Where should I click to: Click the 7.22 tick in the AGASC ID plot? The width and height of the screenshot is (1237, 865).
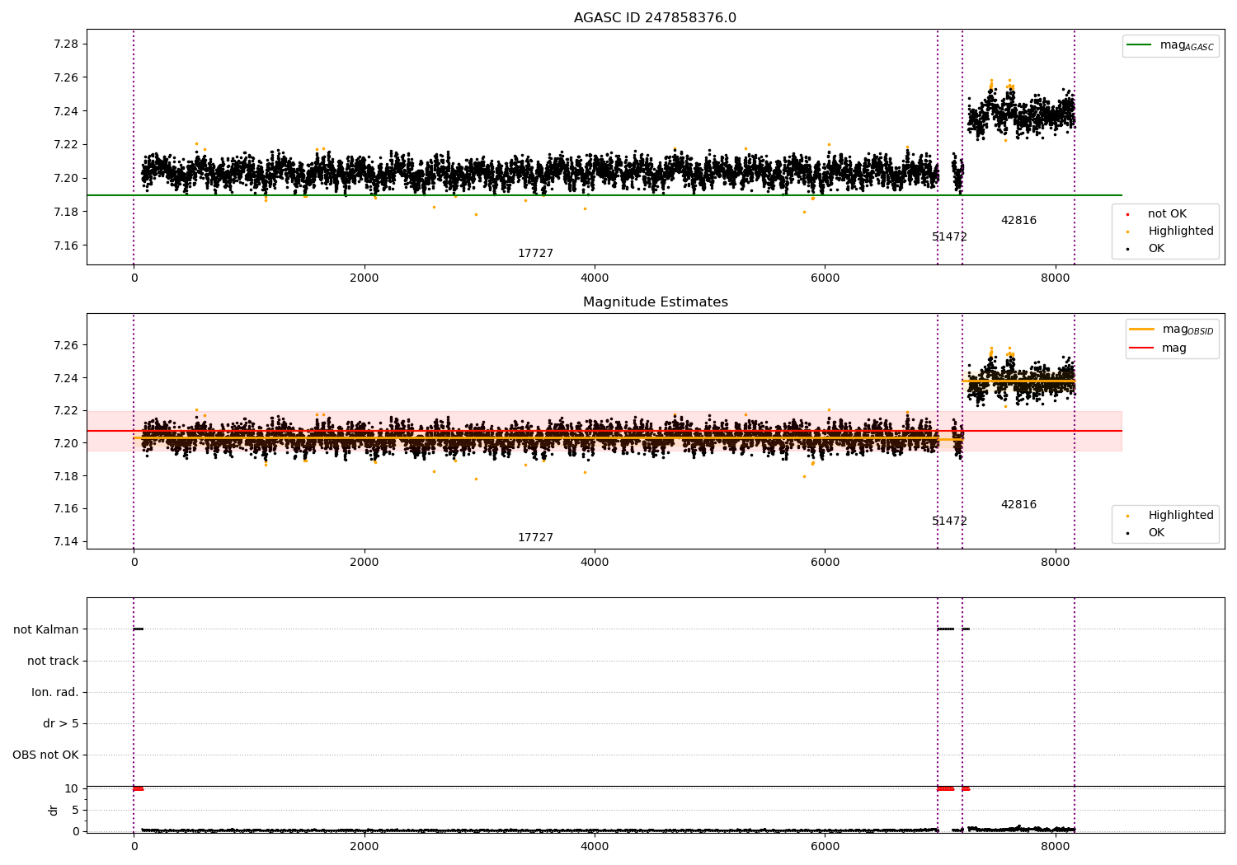pos(64,145)
